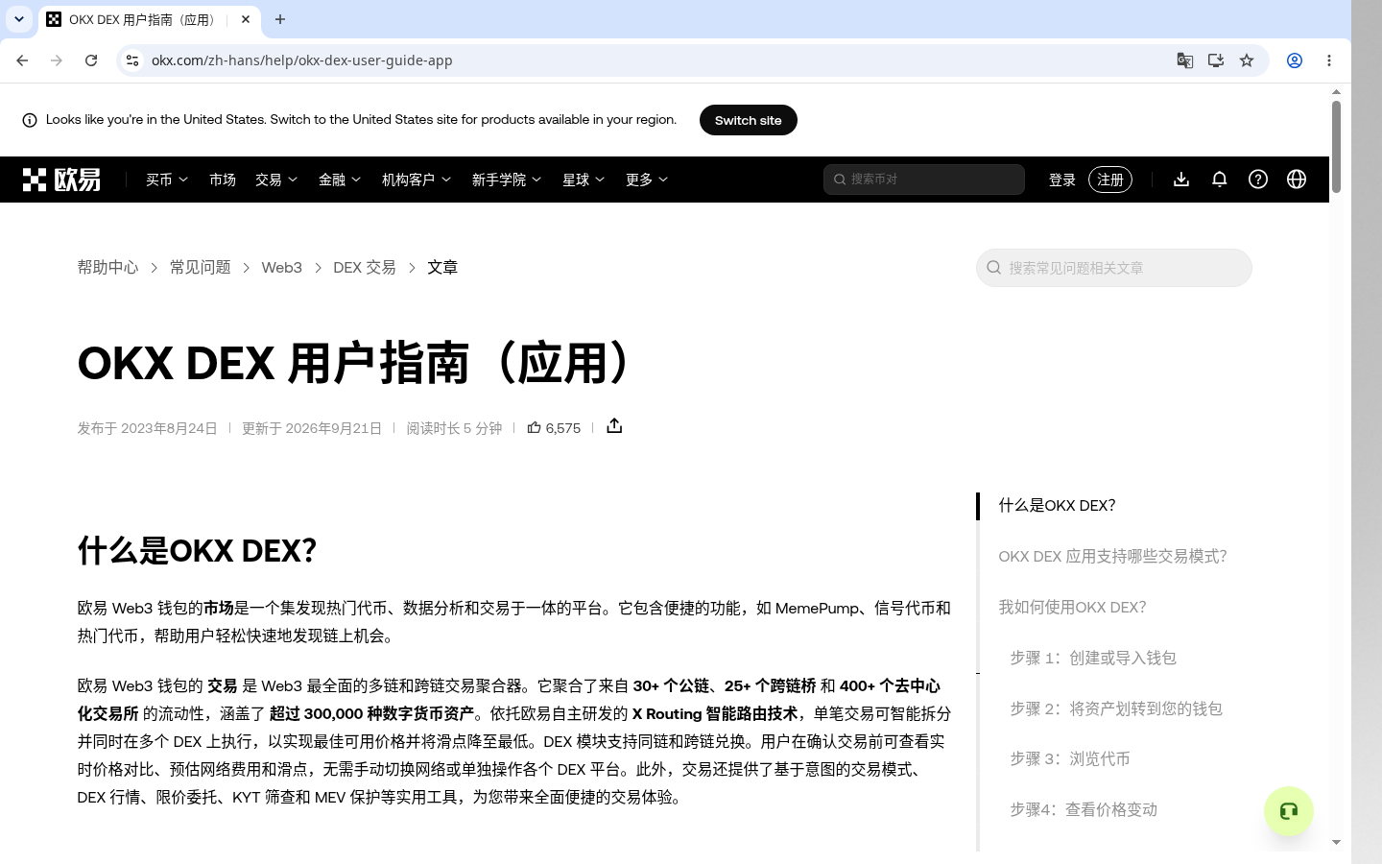1382x864 pixels.
Task: Click the browser back arrow
Action: (22, 60)
